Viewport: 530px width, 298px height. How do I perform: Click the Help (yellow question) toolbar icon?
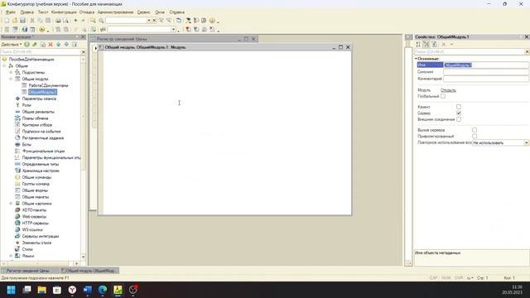pyautogui.click(x=212, y=21)
